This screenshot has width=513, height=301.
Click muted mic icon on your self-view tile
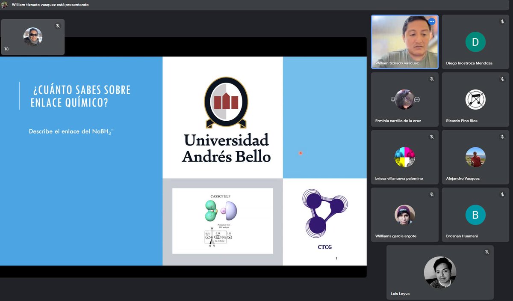58,26
